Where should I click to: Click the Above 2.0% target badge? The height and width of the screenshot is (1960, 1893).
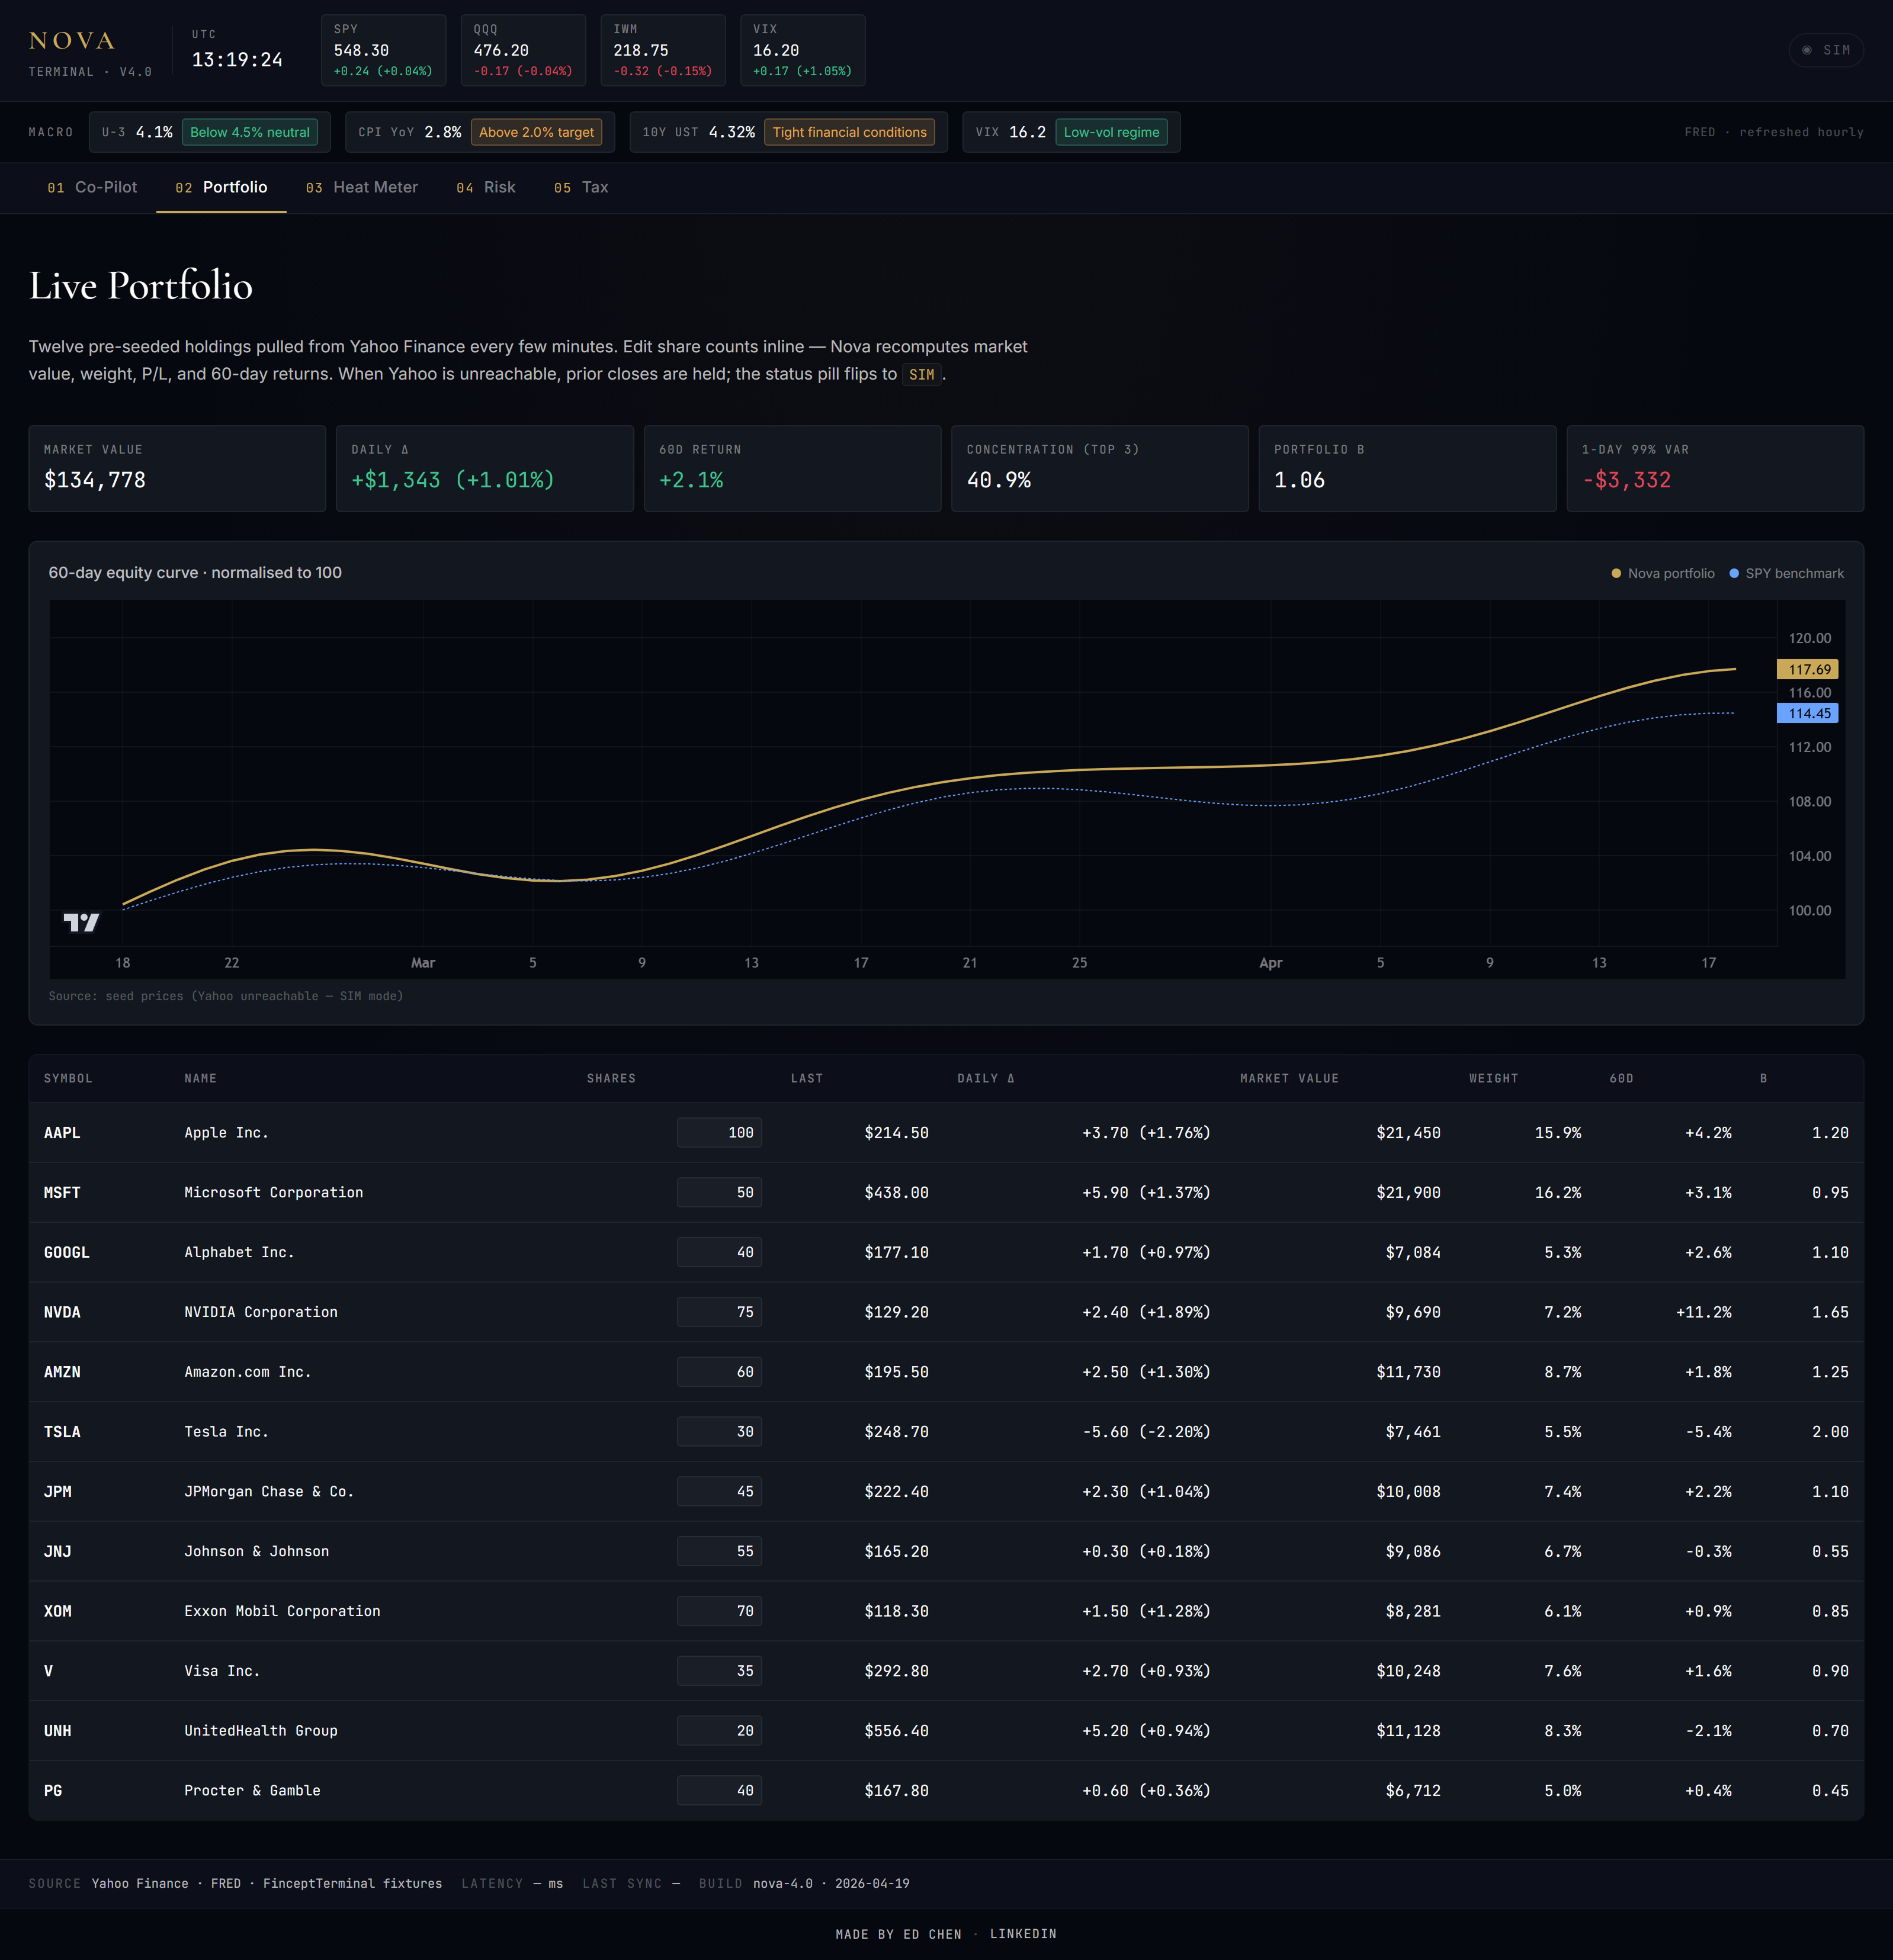coord(536,132)
